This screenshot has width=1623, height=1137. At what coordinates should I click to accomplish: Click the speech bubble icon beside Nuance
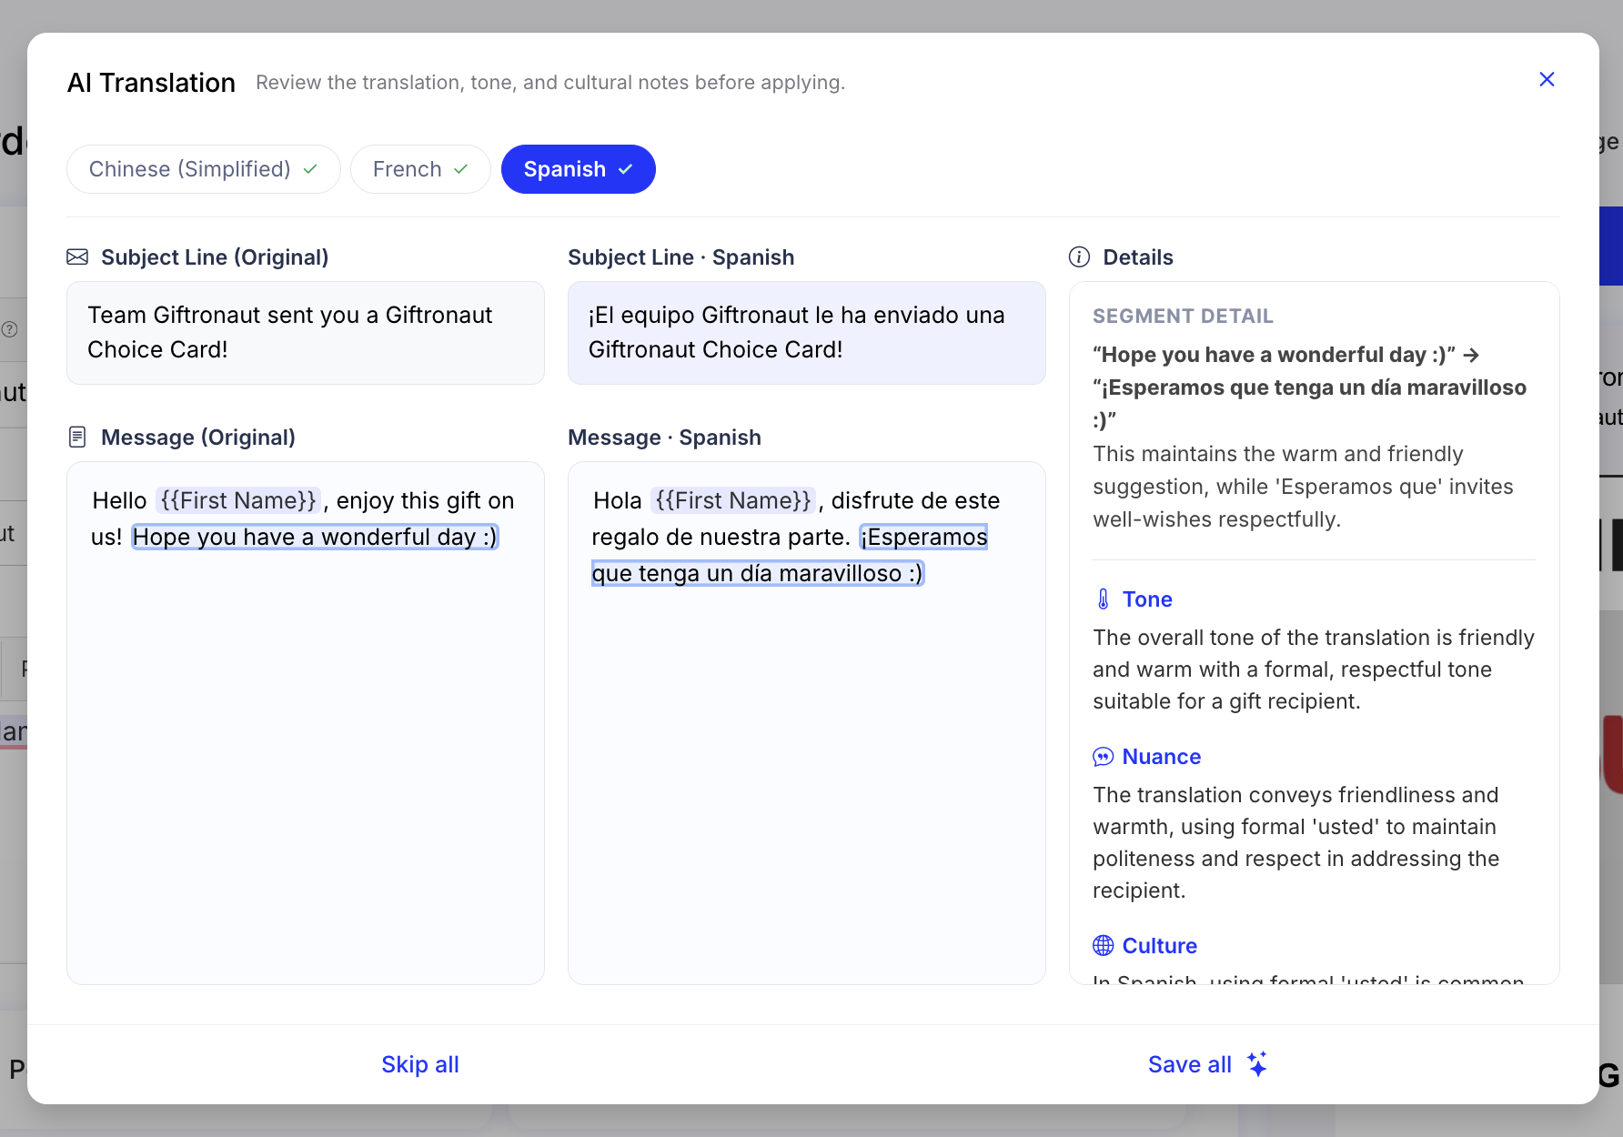[x=1103, y=757]
